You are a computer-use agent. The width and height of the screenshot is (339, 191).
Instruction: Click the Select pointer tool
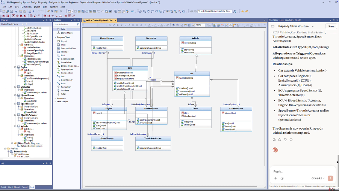click(x=64, y=29)
